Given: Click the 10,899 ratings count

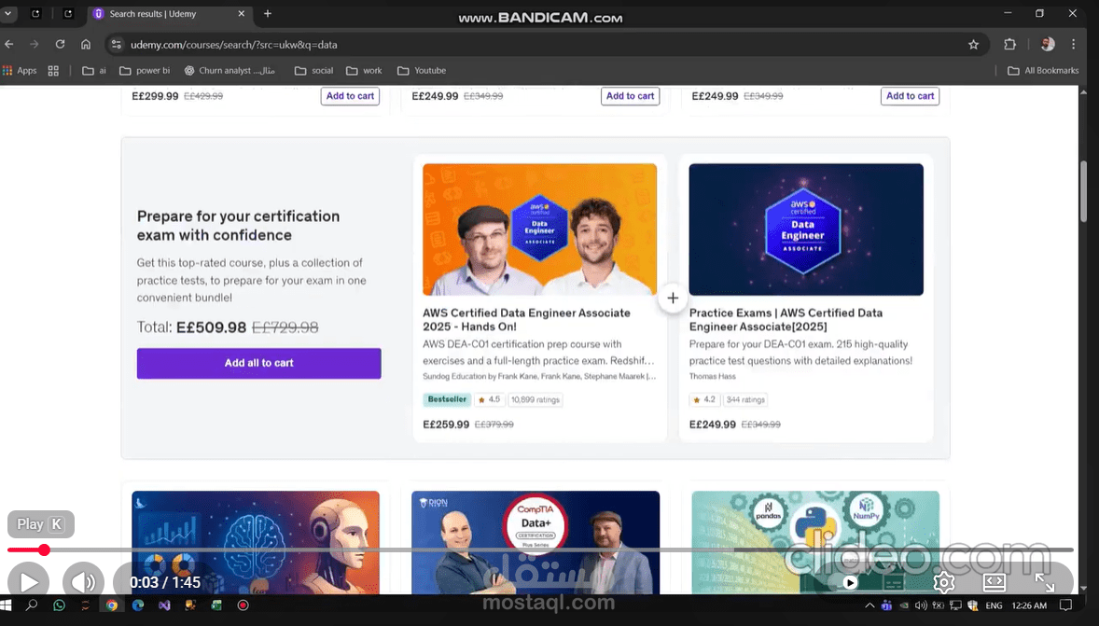Looking at the screenshot, I should tap(536, 399).
